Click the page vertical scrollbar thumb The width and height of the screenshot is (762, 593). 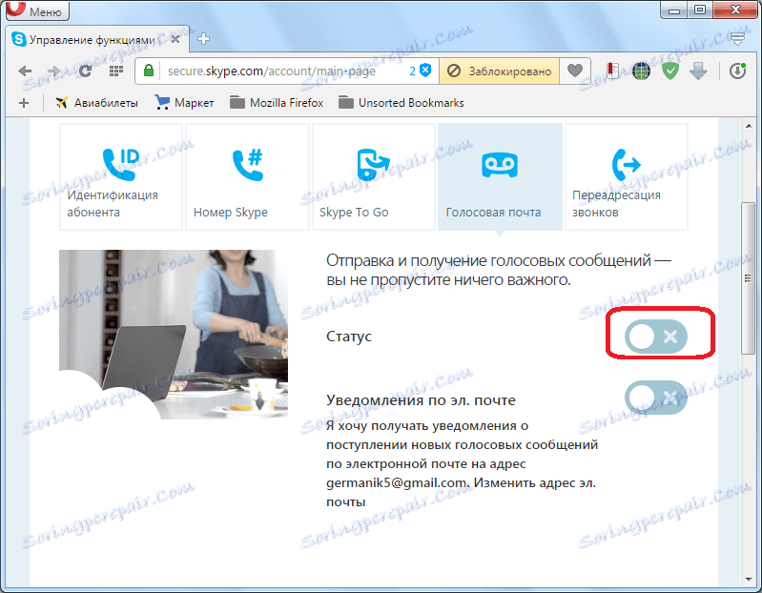pyautogui.click(x=749, y=278)
